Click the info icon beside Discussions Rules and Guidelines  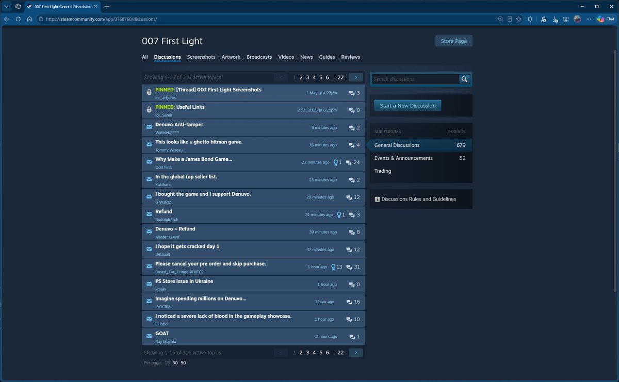(377, 199)
